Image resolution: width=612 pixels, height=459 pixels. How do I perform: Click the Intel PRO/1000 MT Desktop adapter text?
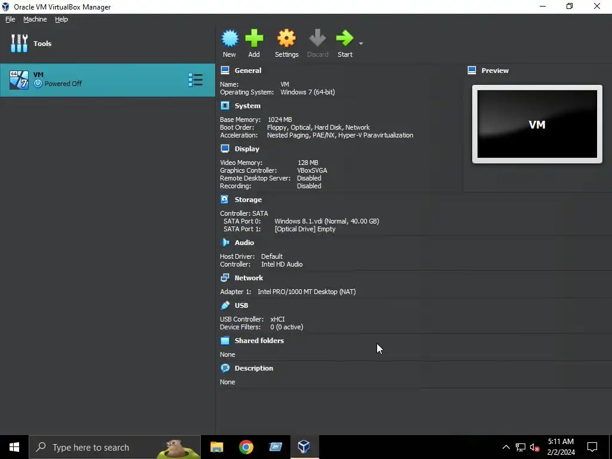(x=307, y=292)
